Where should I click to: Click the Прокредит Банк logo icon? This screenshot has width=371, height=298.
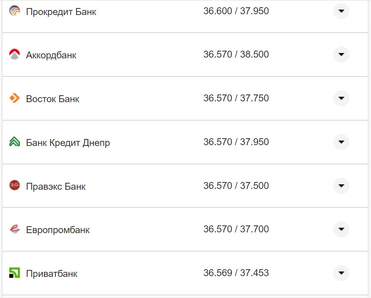14,11
